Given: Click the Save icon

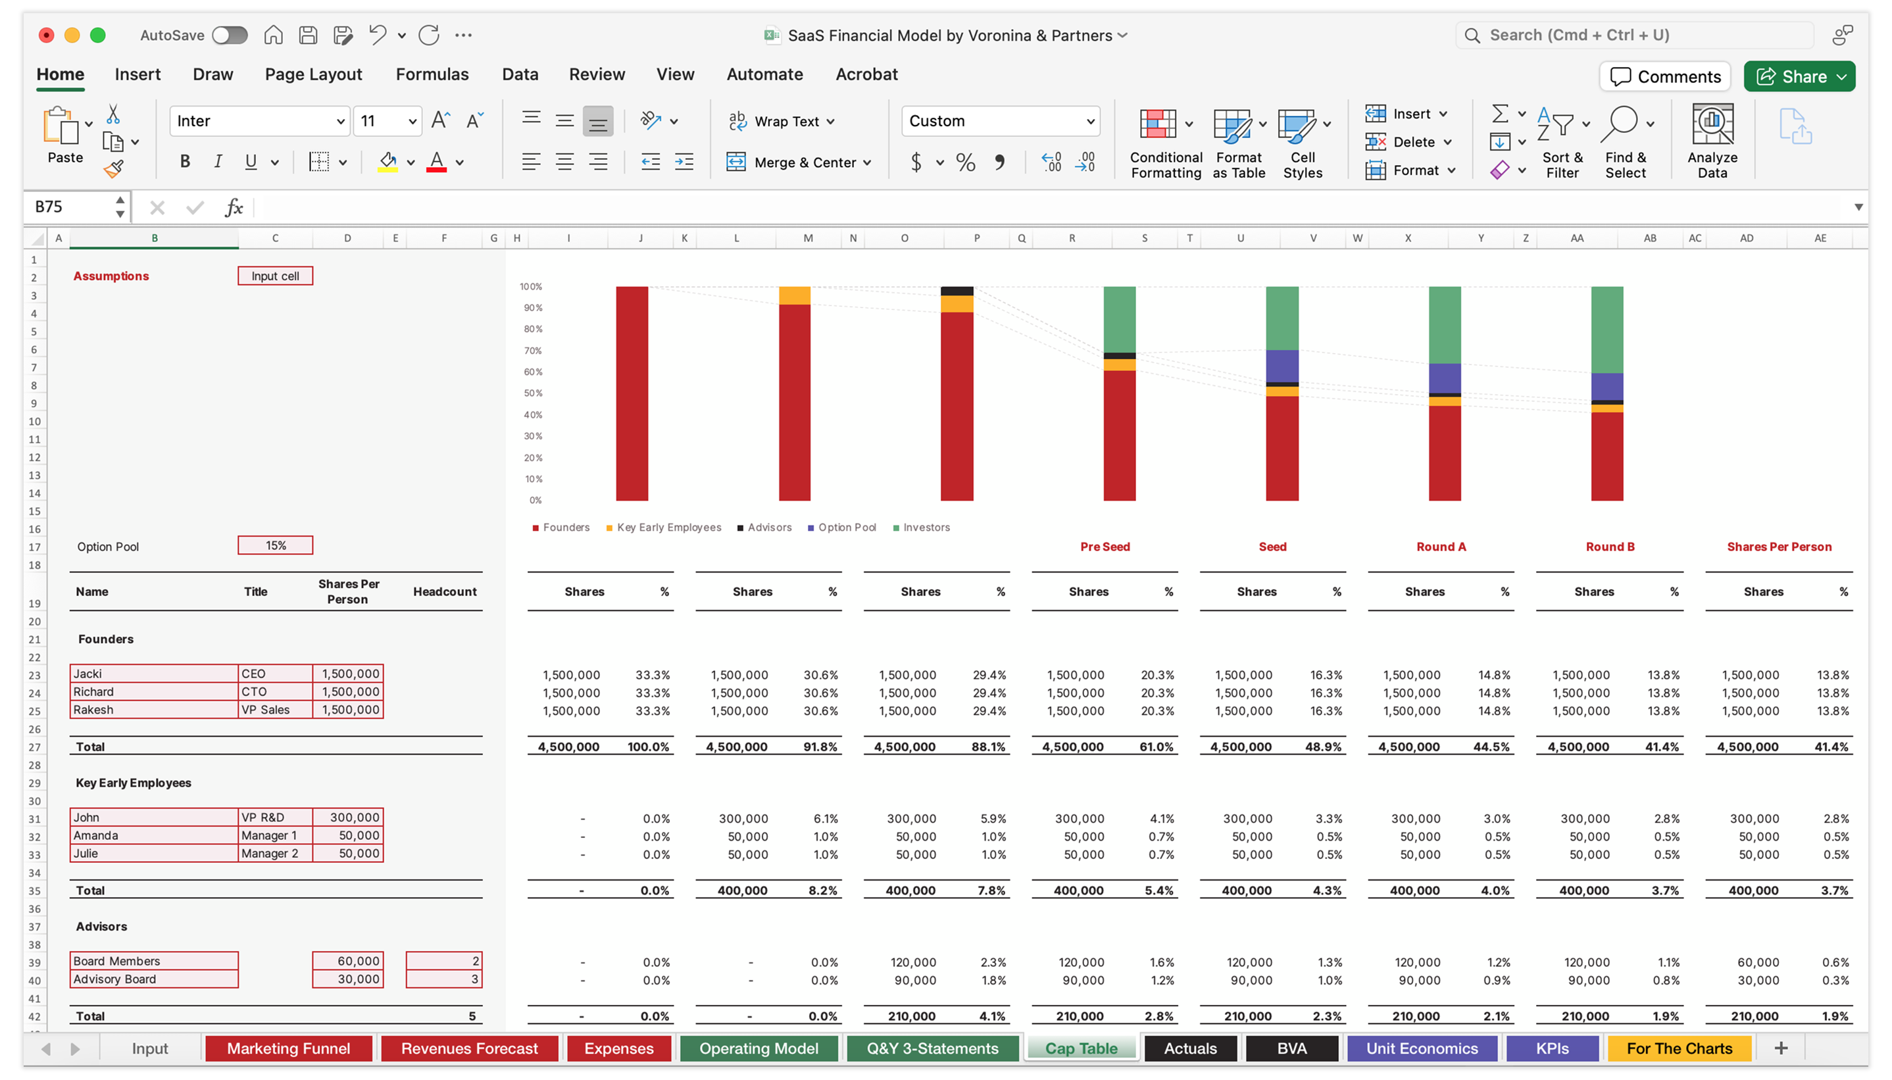Looking at the screenshot, I should point(308,35).
